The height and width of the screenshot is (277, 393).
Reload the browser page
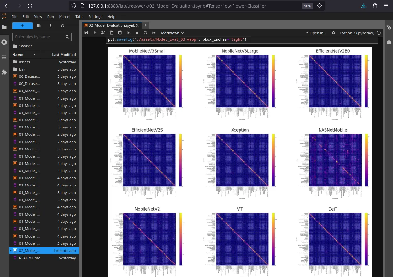[30, 6]
